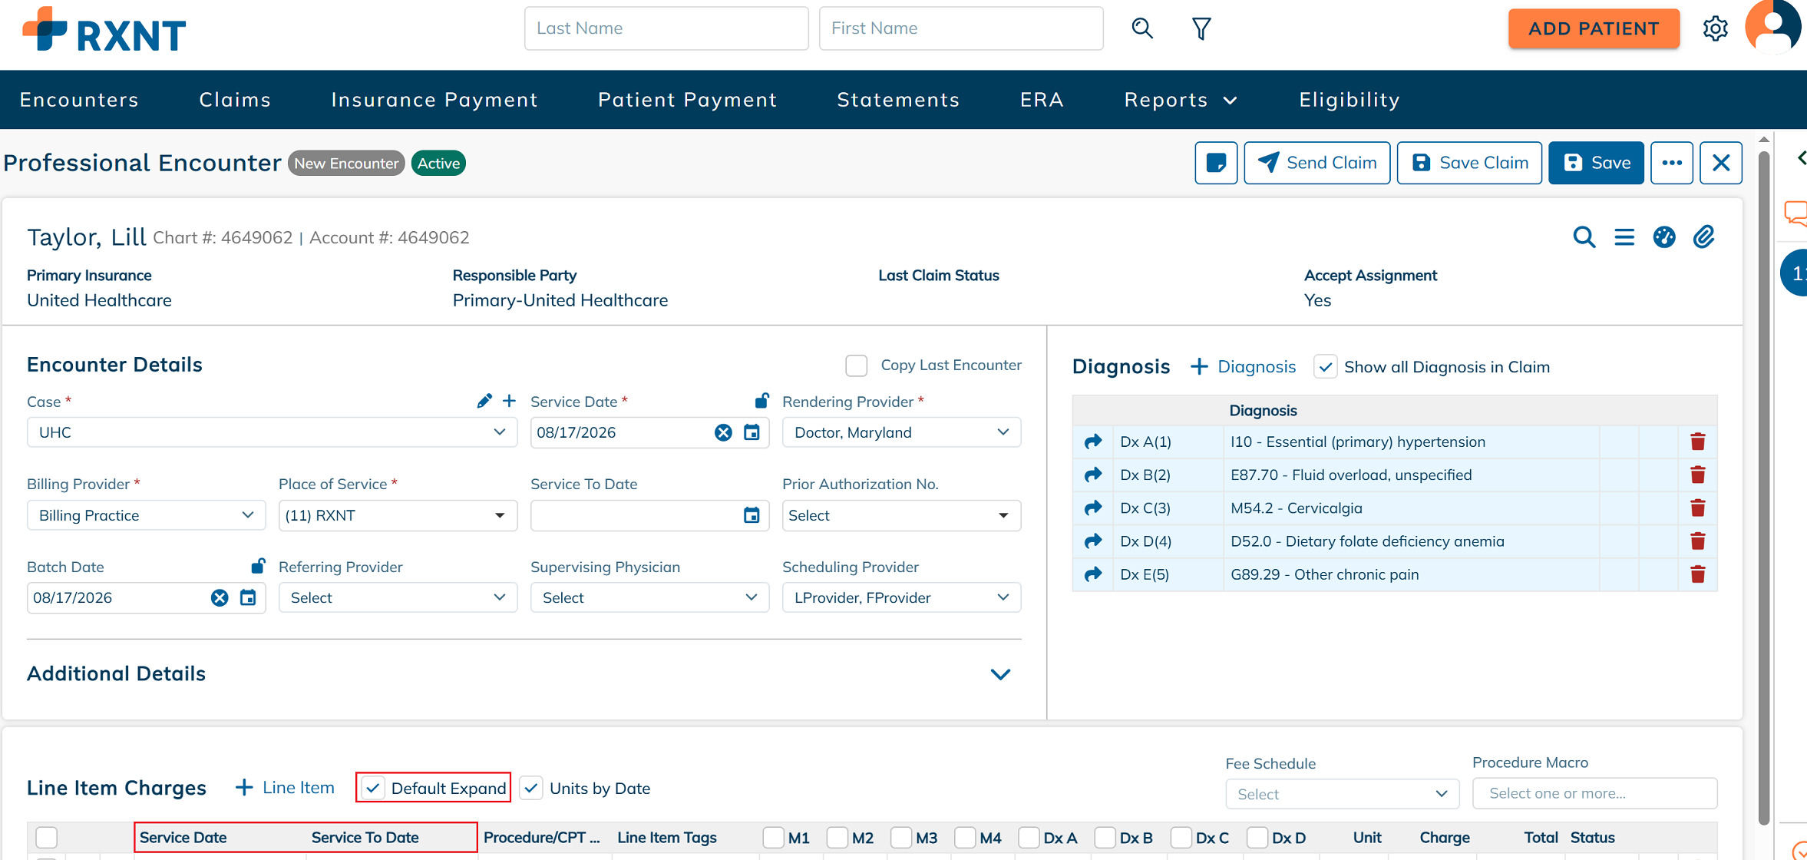Open the patient list lines icon
Screen dimensions: 1807x860
point(1624,237)
